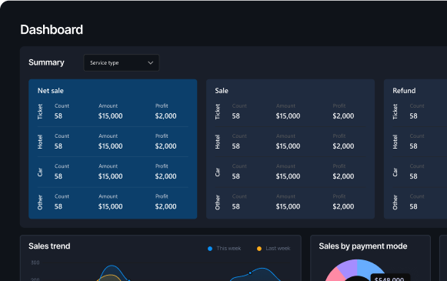Image resolution: width=447 pixels, height=281 pixels.
Task: Click the chevron arrow in Service type
Action: 151,63
